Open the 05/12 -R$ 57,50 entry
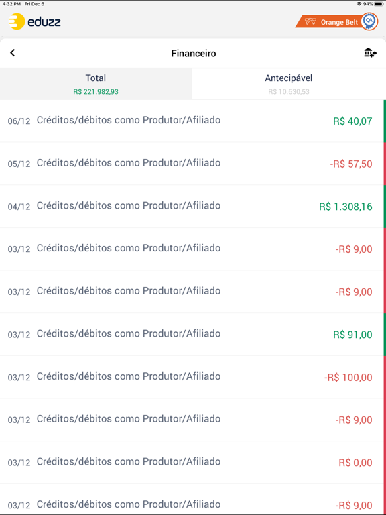The width and height of the screenshot is (386, 515). (192, 164)
